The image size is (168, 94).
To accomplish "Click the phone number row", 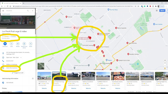I will (18, 61).
